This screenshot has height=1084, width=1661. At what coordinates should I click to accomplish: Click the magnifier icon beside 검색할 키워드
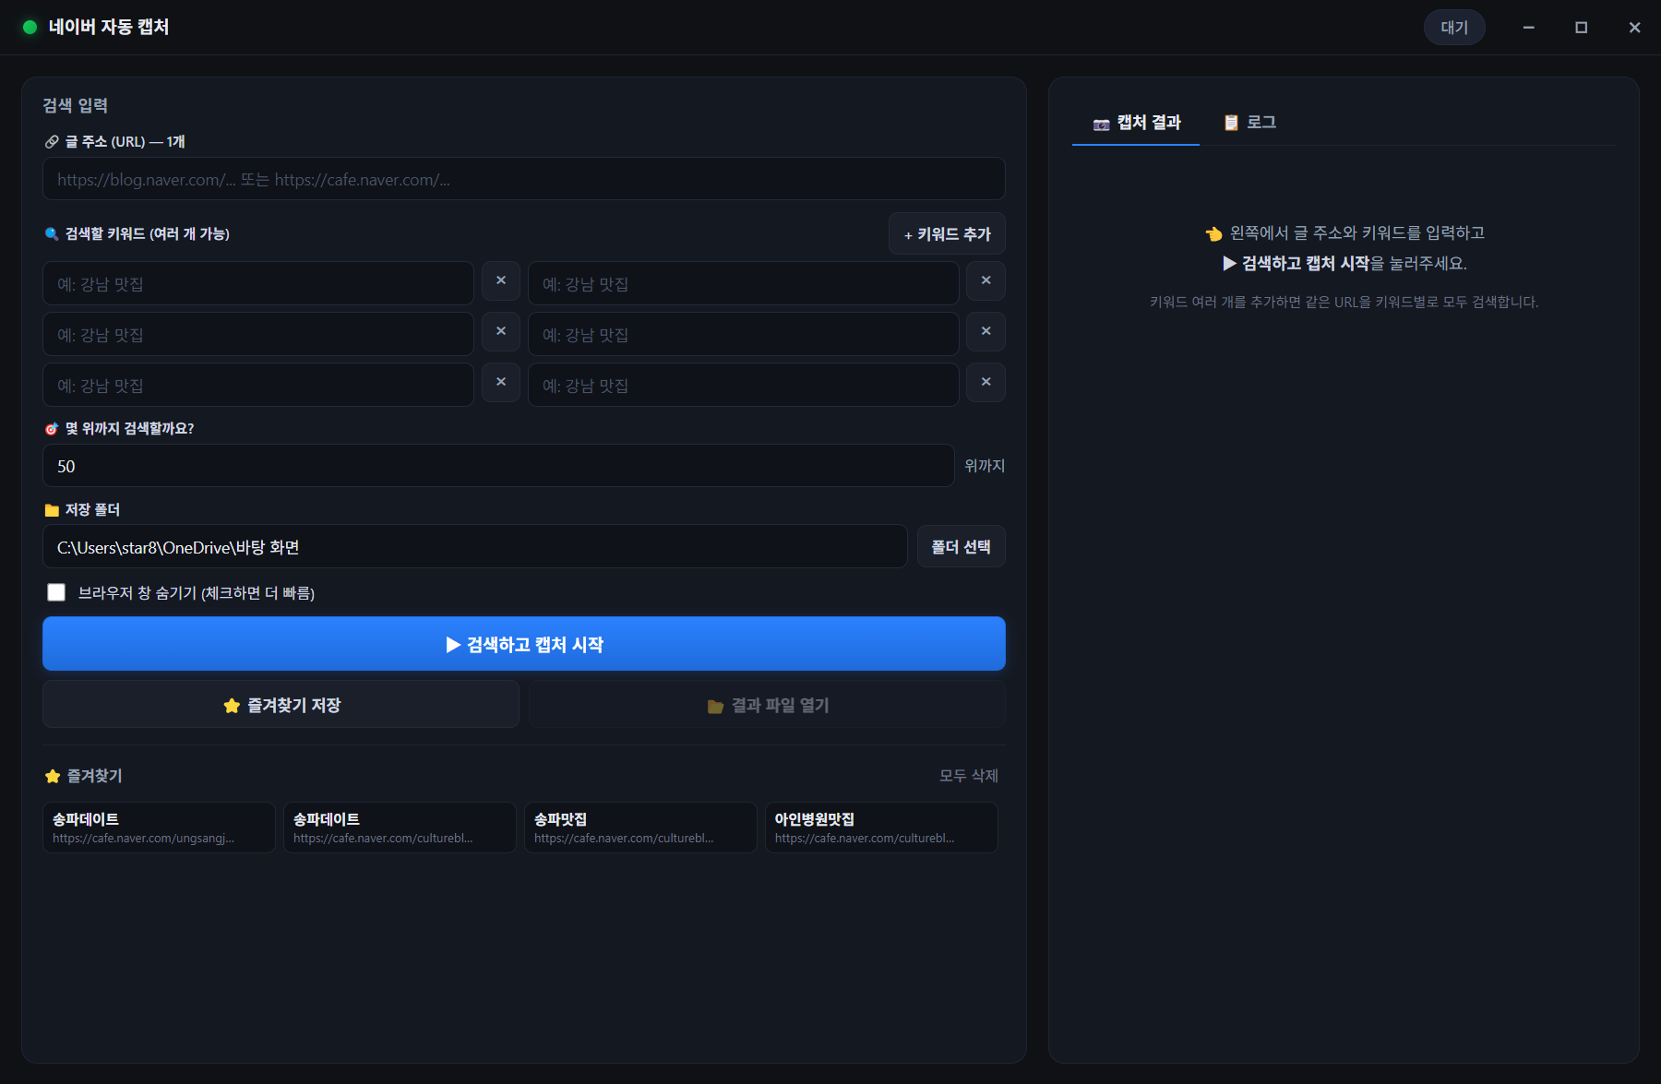(x=52, y=234)
